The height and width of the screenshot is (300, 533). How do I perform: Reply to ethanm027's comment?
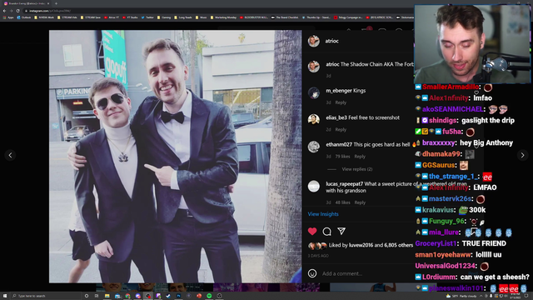[x=360, y=157]
